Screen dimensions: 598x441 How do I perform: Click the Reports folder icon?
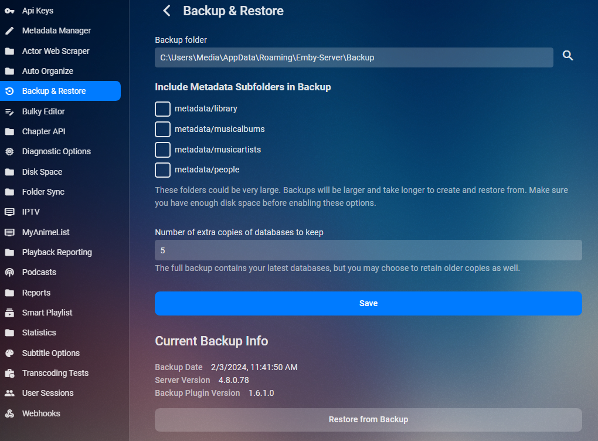click(9, 293)
